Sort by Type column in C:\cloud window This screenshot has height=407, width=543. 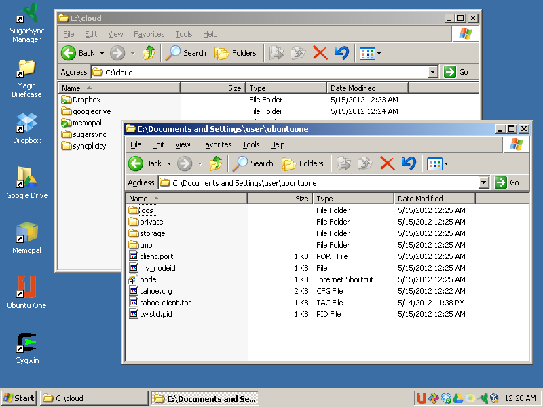[286, 88]
